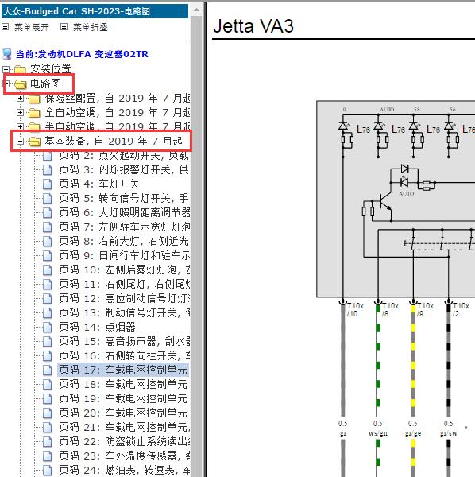Select highlighted 页码 17: 车载电网控制单元
The height and width of the screenshot is (477, 475).
tap(123, 370)
